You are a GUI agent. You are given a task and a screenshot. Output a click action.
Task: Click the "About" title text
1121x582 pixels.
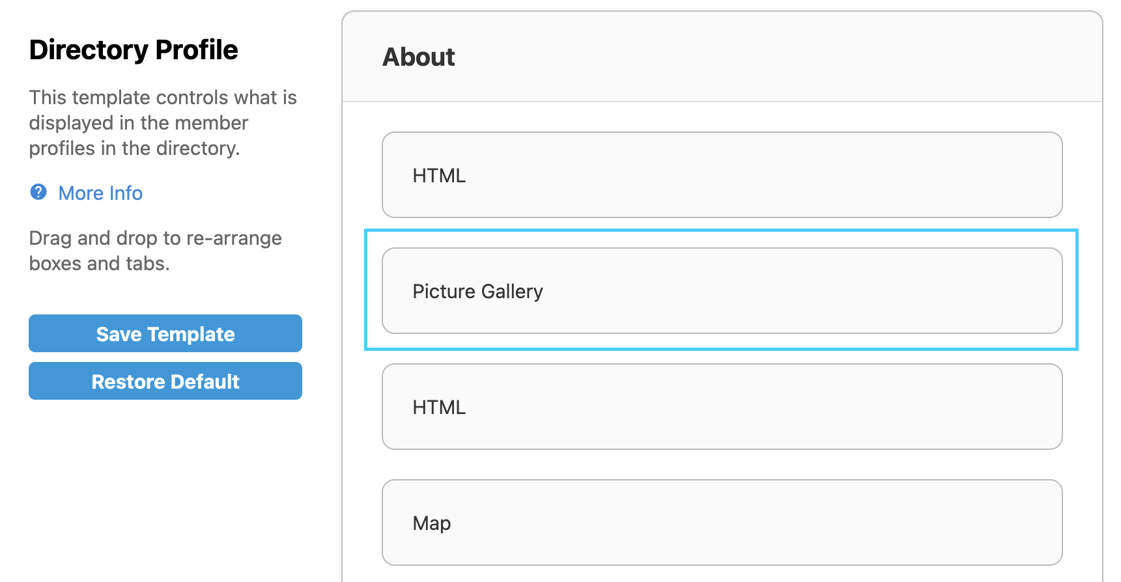pyautogui.click(x=419, y=57)
